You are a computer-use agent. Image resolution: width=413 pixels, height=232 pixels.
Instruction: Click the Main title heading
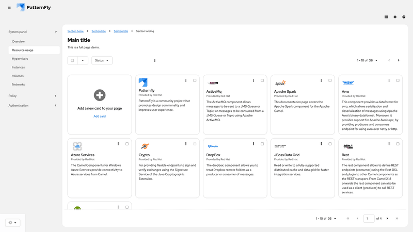[79, 40]
